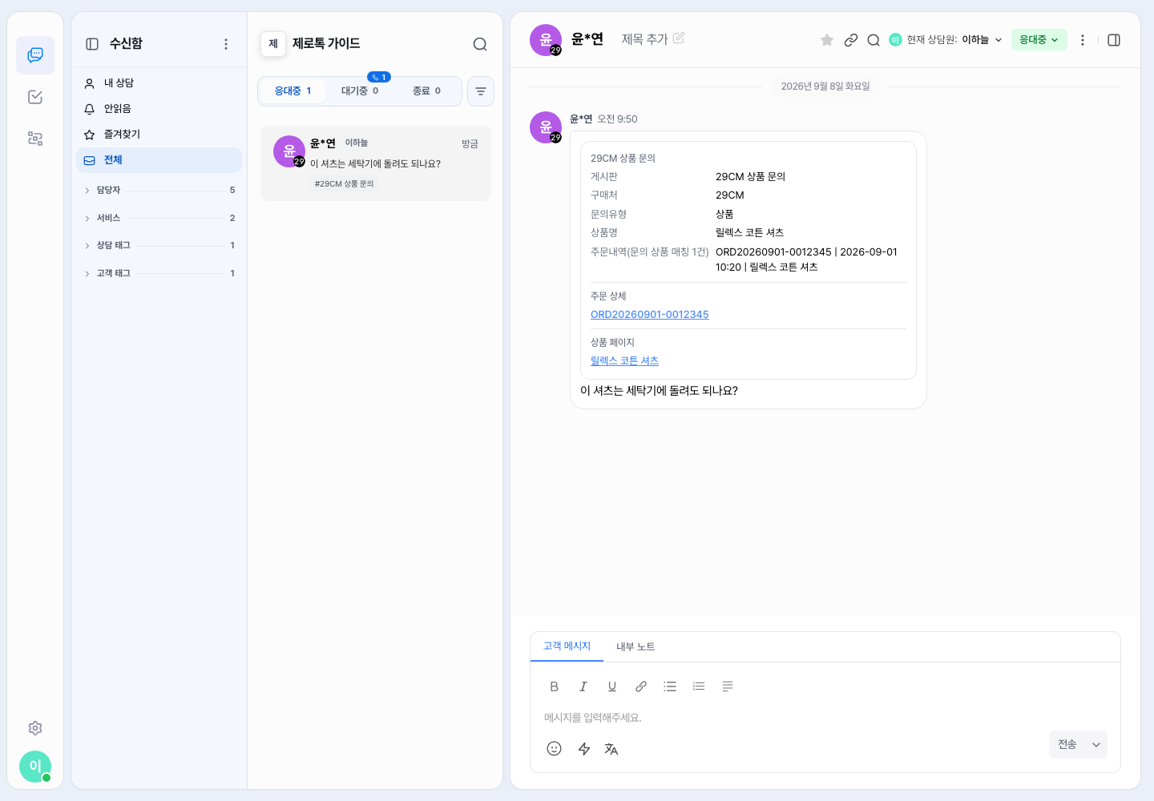Open send options dropdown arrow
The width and height of the screenshot is (1154, 801).
1096,745
